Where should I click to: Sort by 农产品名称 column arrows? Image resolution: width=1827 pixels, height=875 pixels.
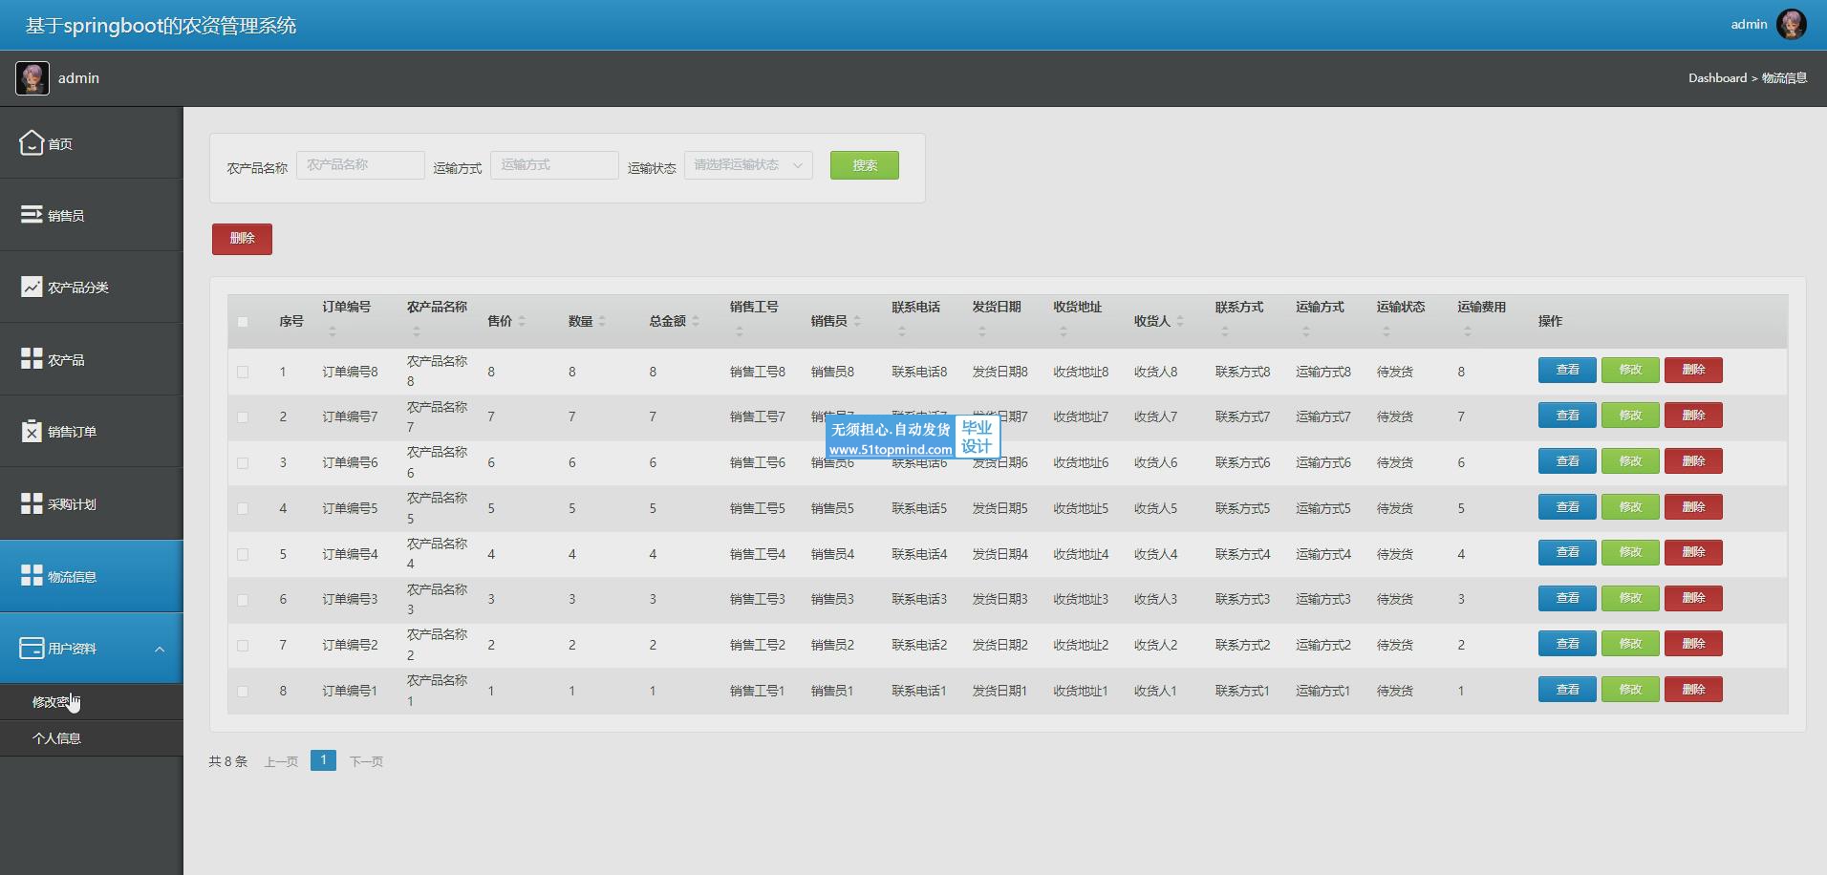click(417, 331)
